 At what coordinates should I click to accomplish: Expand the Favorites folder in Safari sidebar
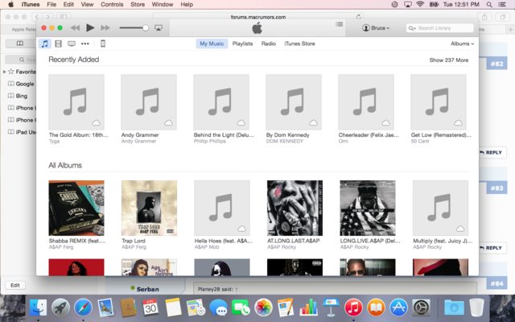[5, 72]
